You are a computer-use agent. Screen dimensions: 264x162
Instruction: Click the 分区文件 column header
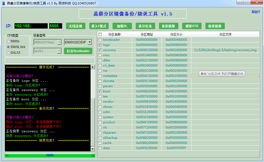pyautogui.click(x=226, y=34)
